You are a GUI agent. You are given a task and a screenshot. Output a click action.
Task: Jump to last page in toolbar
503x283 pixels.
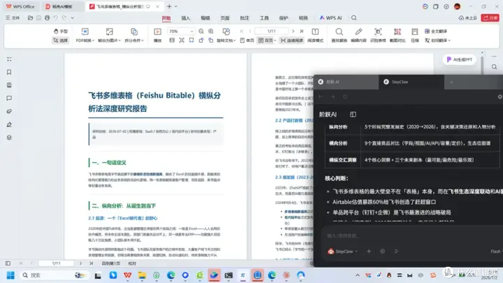coord(301,31)
